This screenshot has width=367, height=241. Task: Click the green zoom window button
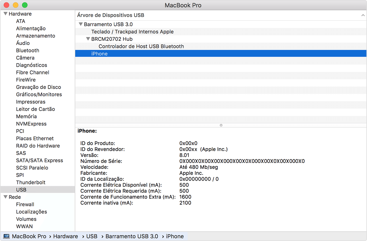point(25,5)
